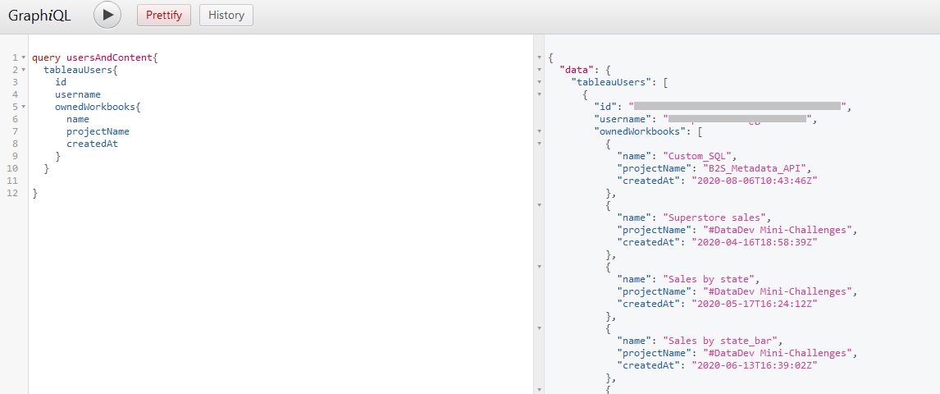Click empty line number 11 in the gutter
This screenshot has width=940, height=394.
(12, 181)
